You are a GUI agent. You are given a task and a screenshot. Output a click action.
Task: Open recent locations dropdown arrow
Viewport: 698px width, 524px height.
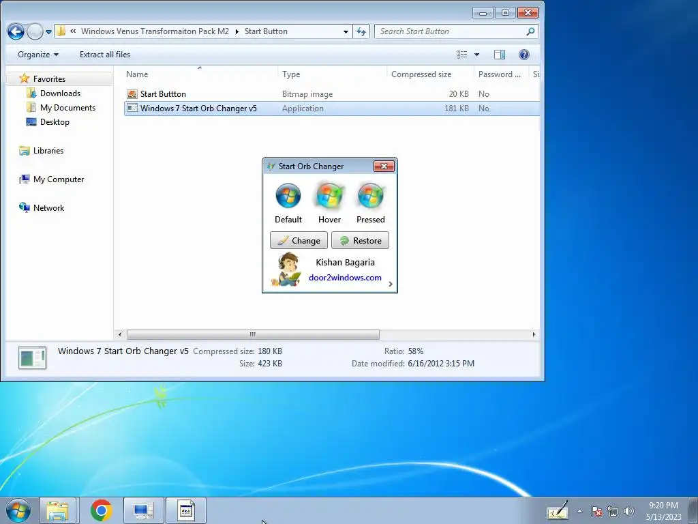point(48,32)
